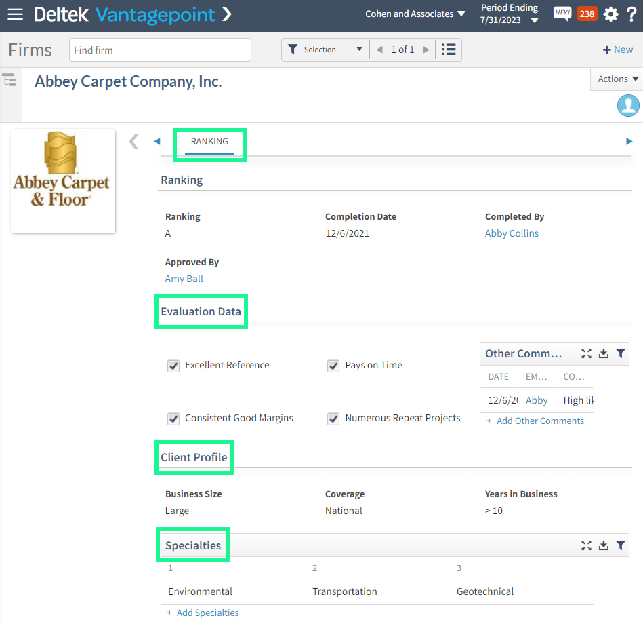Toggle Pays on Time checkbox
Screen dimensions: 643x622
click(x=333, y=366)
